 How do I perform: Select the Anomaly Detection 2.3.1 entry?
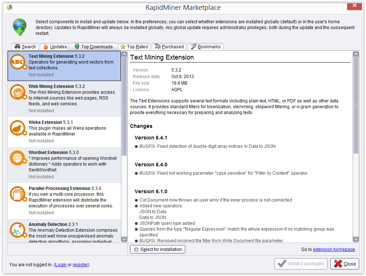(64, 231)
